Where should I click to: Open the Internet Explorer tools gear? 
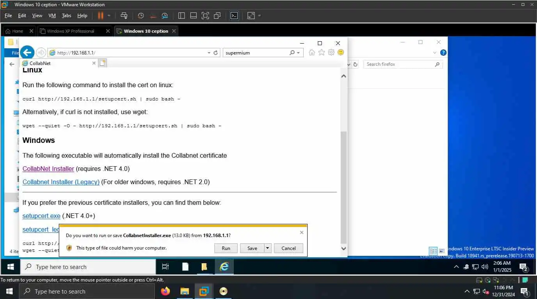[x=331, y=53]
